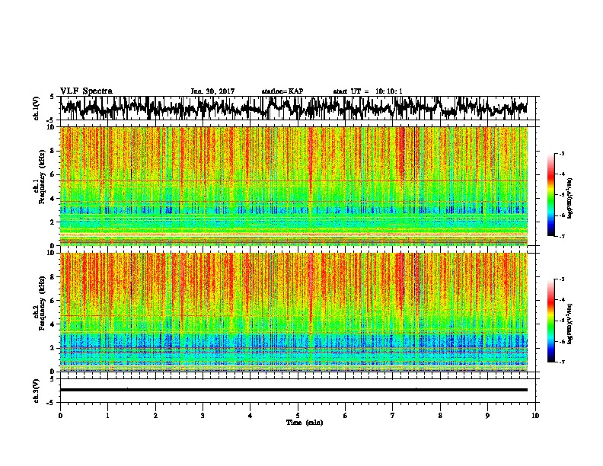Select the "start UT = 10:10:1" text
Image resolution: width=603 pixels, height=466 pixels.
368,91
